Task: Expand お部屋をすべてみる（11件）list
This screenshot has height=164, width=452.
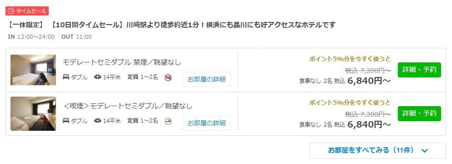Action: click(x=378, y=150)
